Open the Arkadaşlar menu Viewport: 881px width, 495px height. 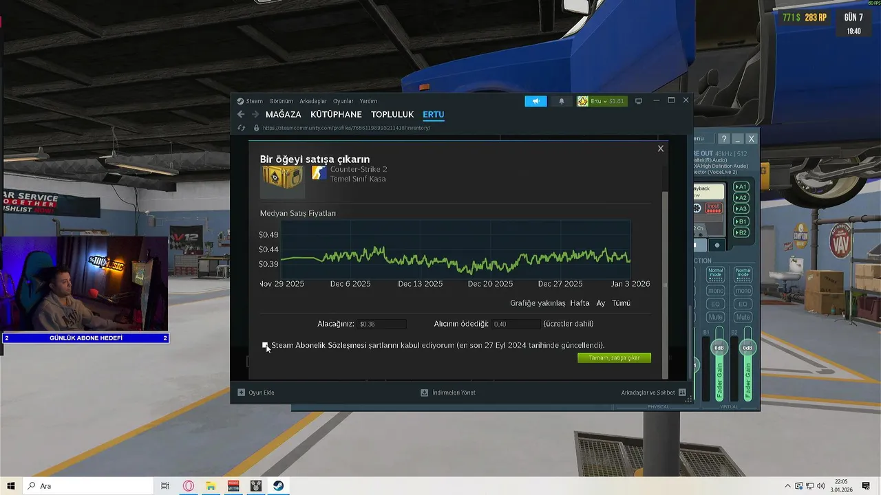pos(313,101)
